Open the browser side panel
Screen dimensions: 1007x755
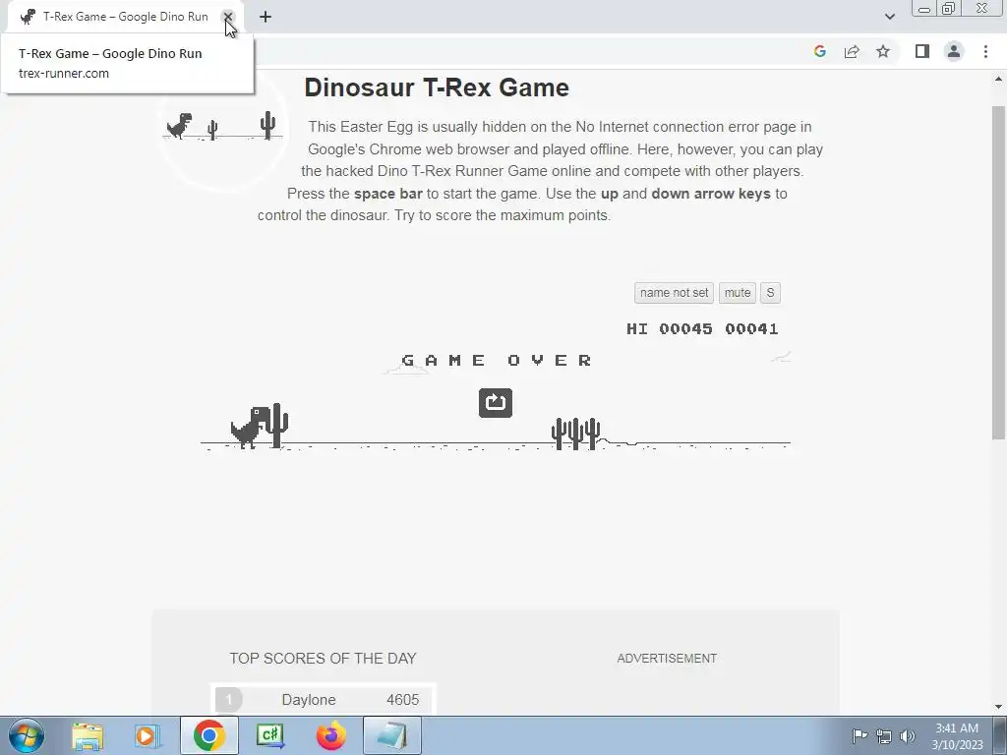click(x=922, y=51)
